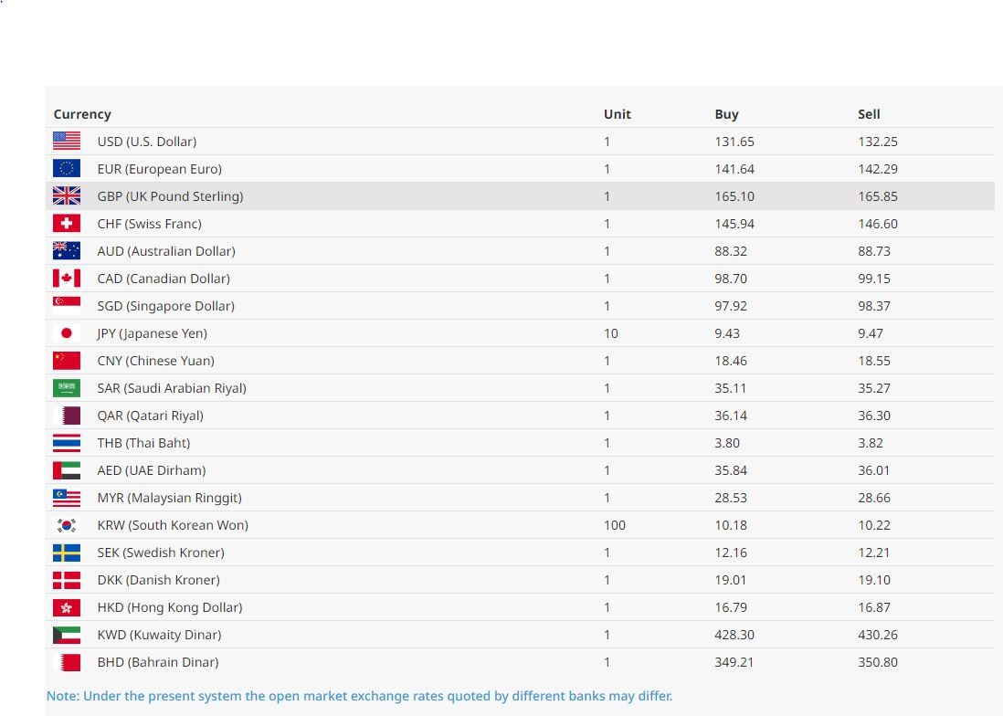The width and height of the screenshot is (1003, 716).
Task: Click the United States flag icon
Action: 67,142
